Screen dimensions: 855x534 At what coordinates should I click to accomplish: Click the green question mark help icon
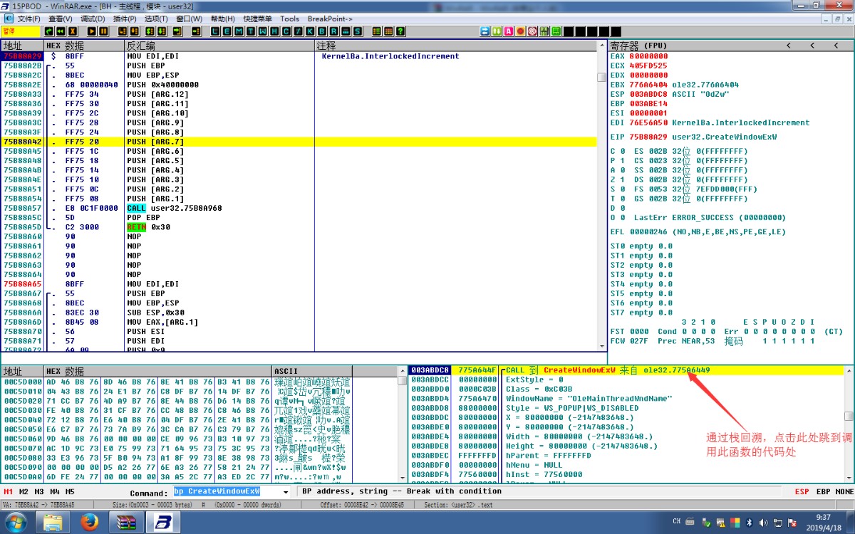(400, 31)
